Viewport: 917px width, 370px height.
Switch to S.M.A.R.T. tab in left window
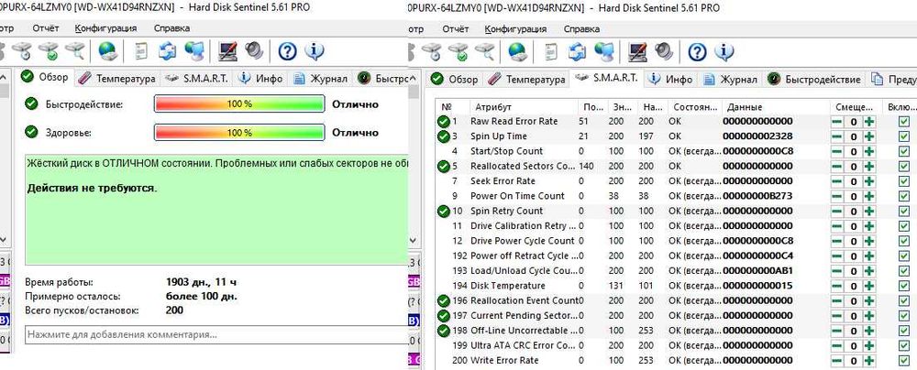point(197,79)
